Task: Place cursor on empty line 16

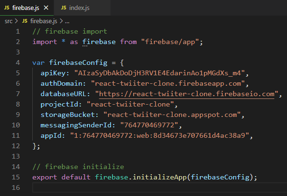Action: coord(159,187)
